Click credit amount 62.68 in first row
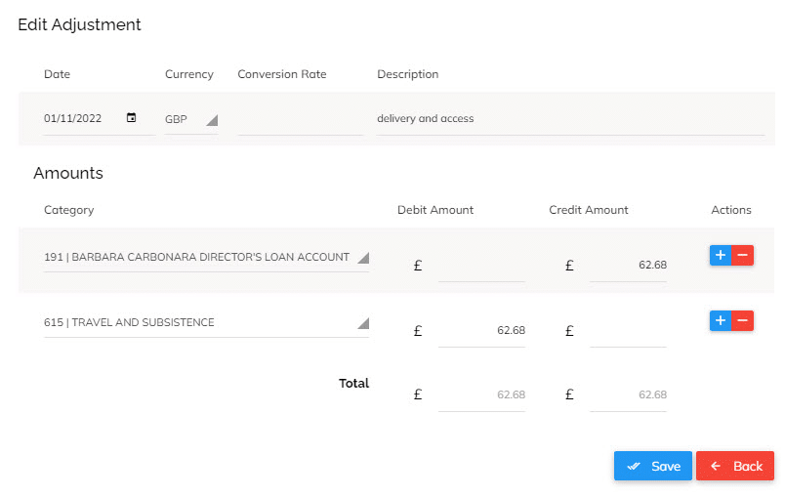Image resolution: width=785 pixels, height=497 pixels. (628, 266)
